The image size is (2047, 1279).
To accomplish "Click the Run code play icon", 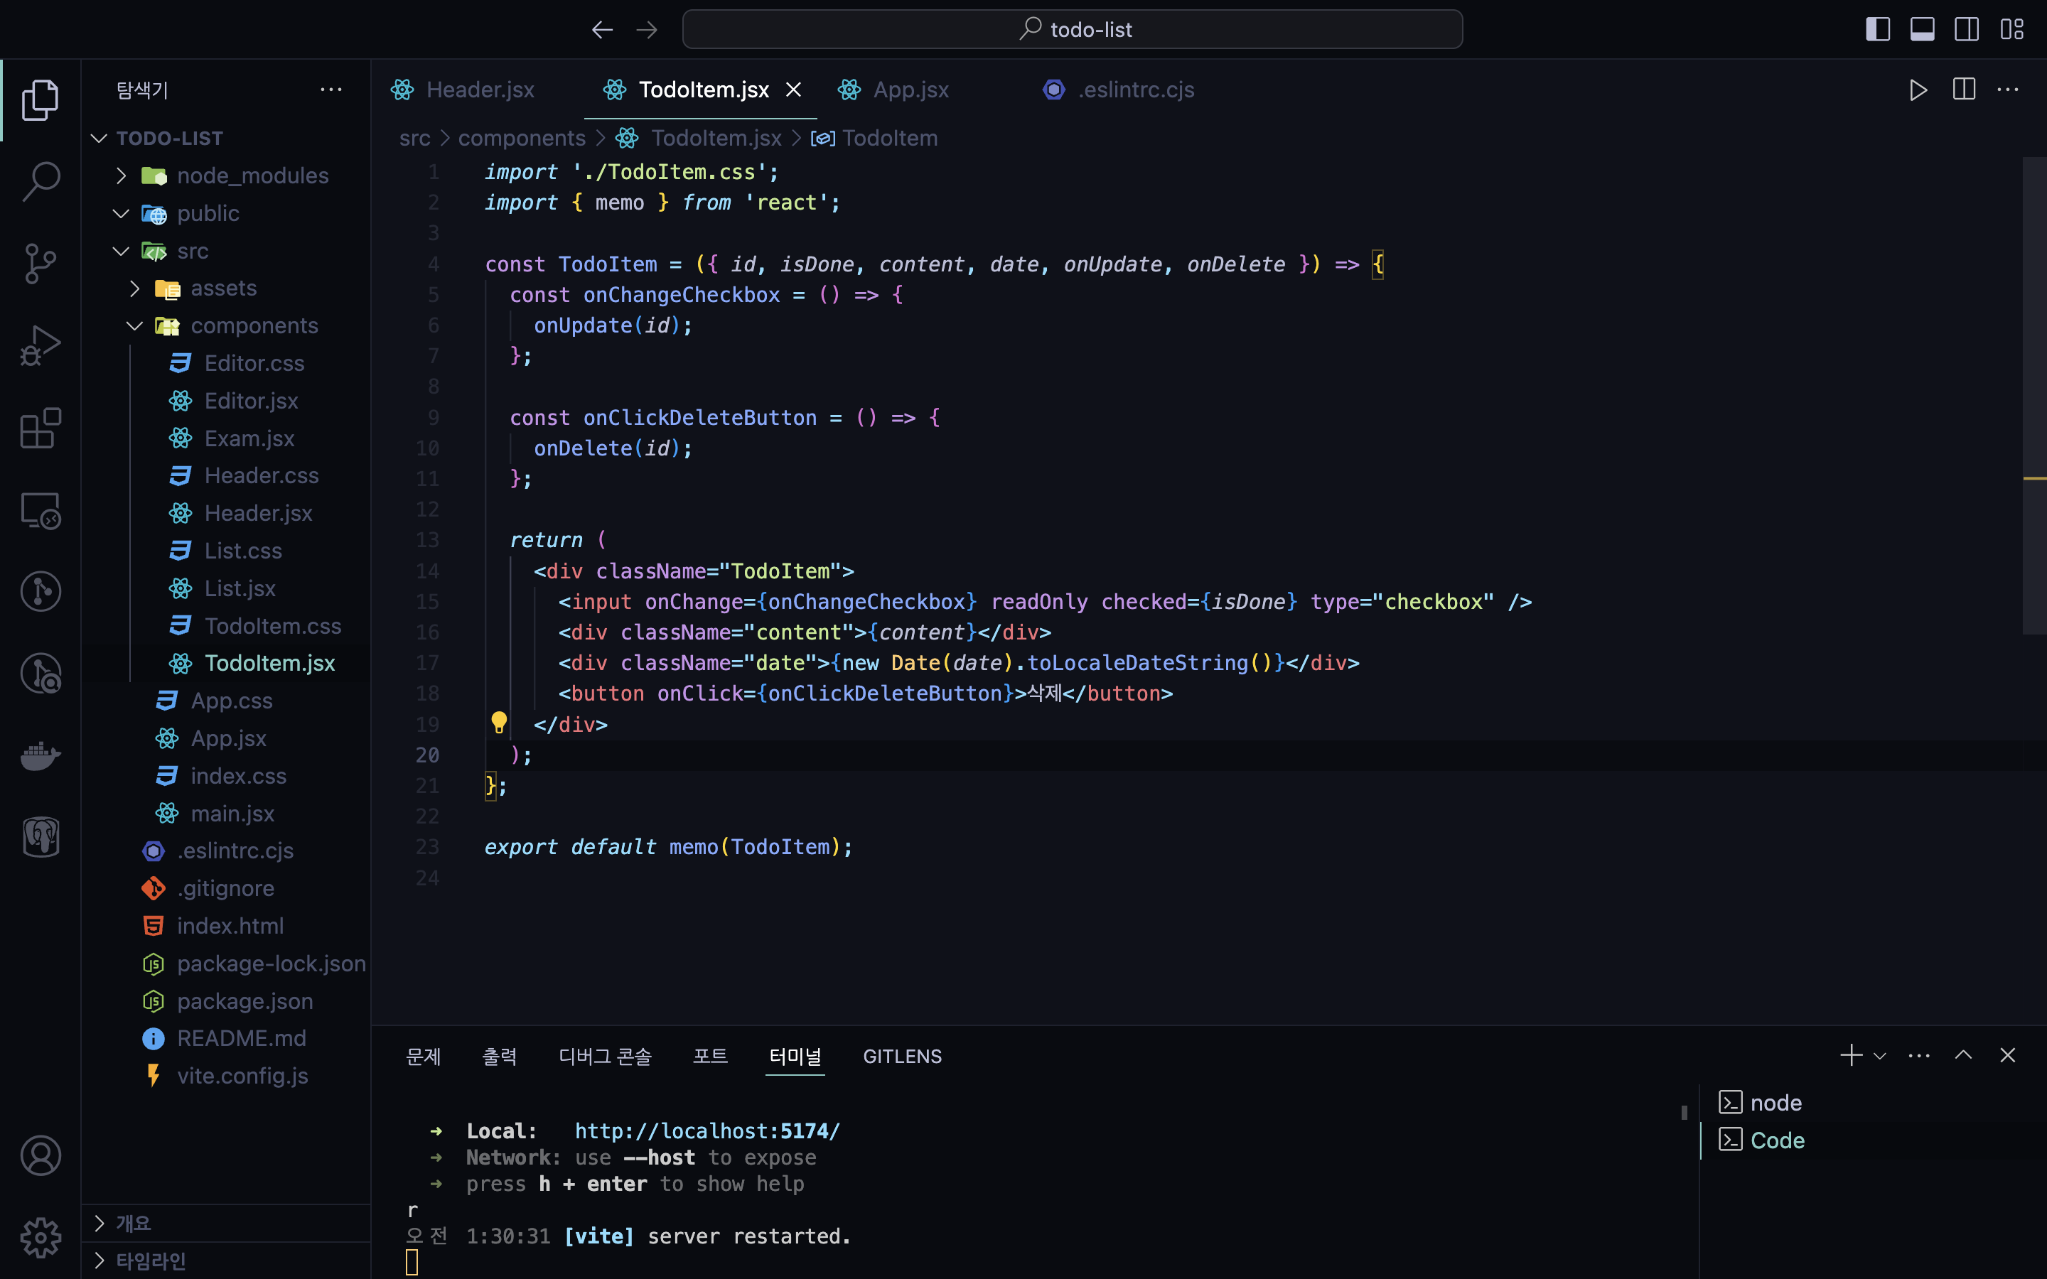I will tap(1918, 90).
